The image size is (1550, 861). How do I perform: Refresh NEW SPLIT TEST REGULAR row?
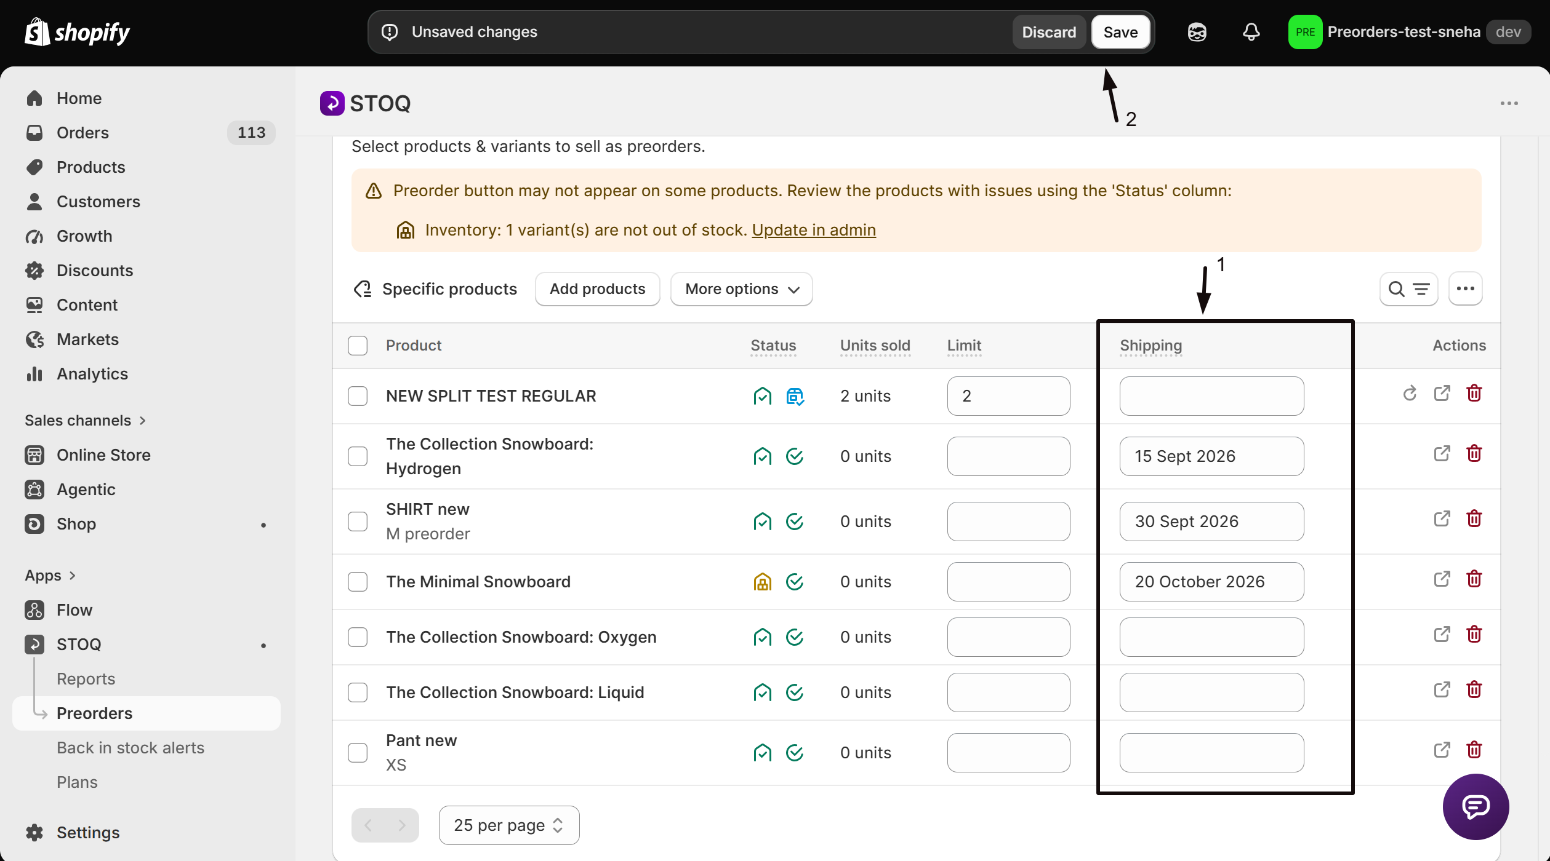click(x=1410, y=394)
